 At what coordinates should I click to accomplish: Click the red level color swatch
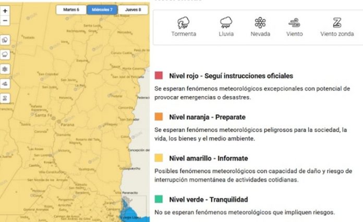click(159, 75)
